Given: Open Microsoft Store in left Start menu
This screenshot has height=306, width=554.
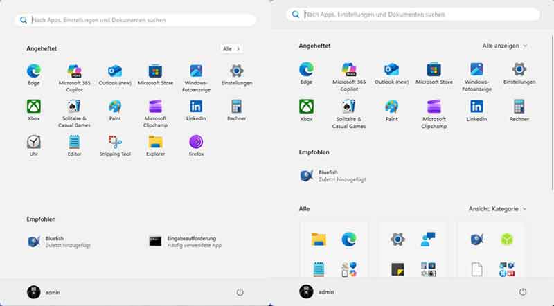Looking at the screenshot, I should click(155, 75).
